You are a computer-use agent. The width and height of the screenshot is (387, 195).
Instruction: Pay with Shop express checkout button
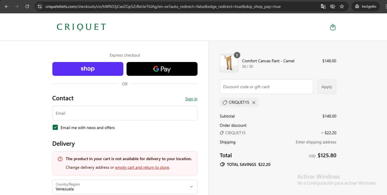point(88,69)
